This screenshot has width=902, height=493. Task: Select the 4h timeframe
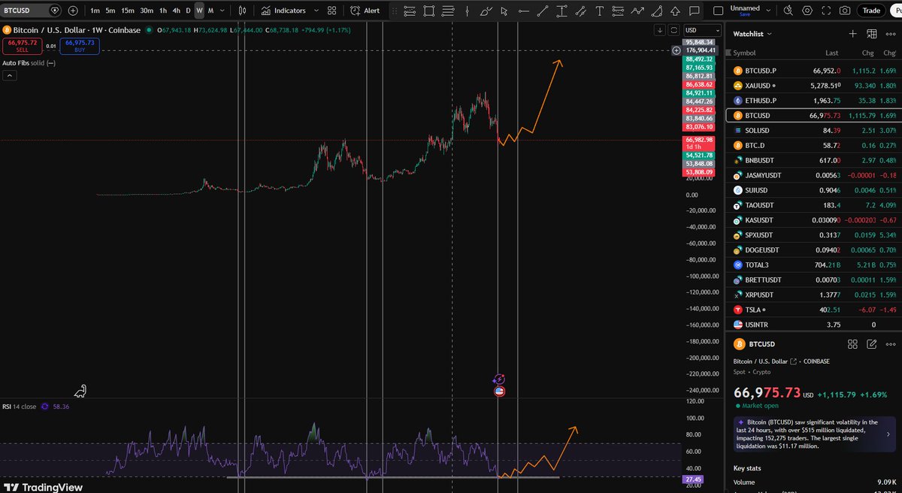click(x=175, y=11)
